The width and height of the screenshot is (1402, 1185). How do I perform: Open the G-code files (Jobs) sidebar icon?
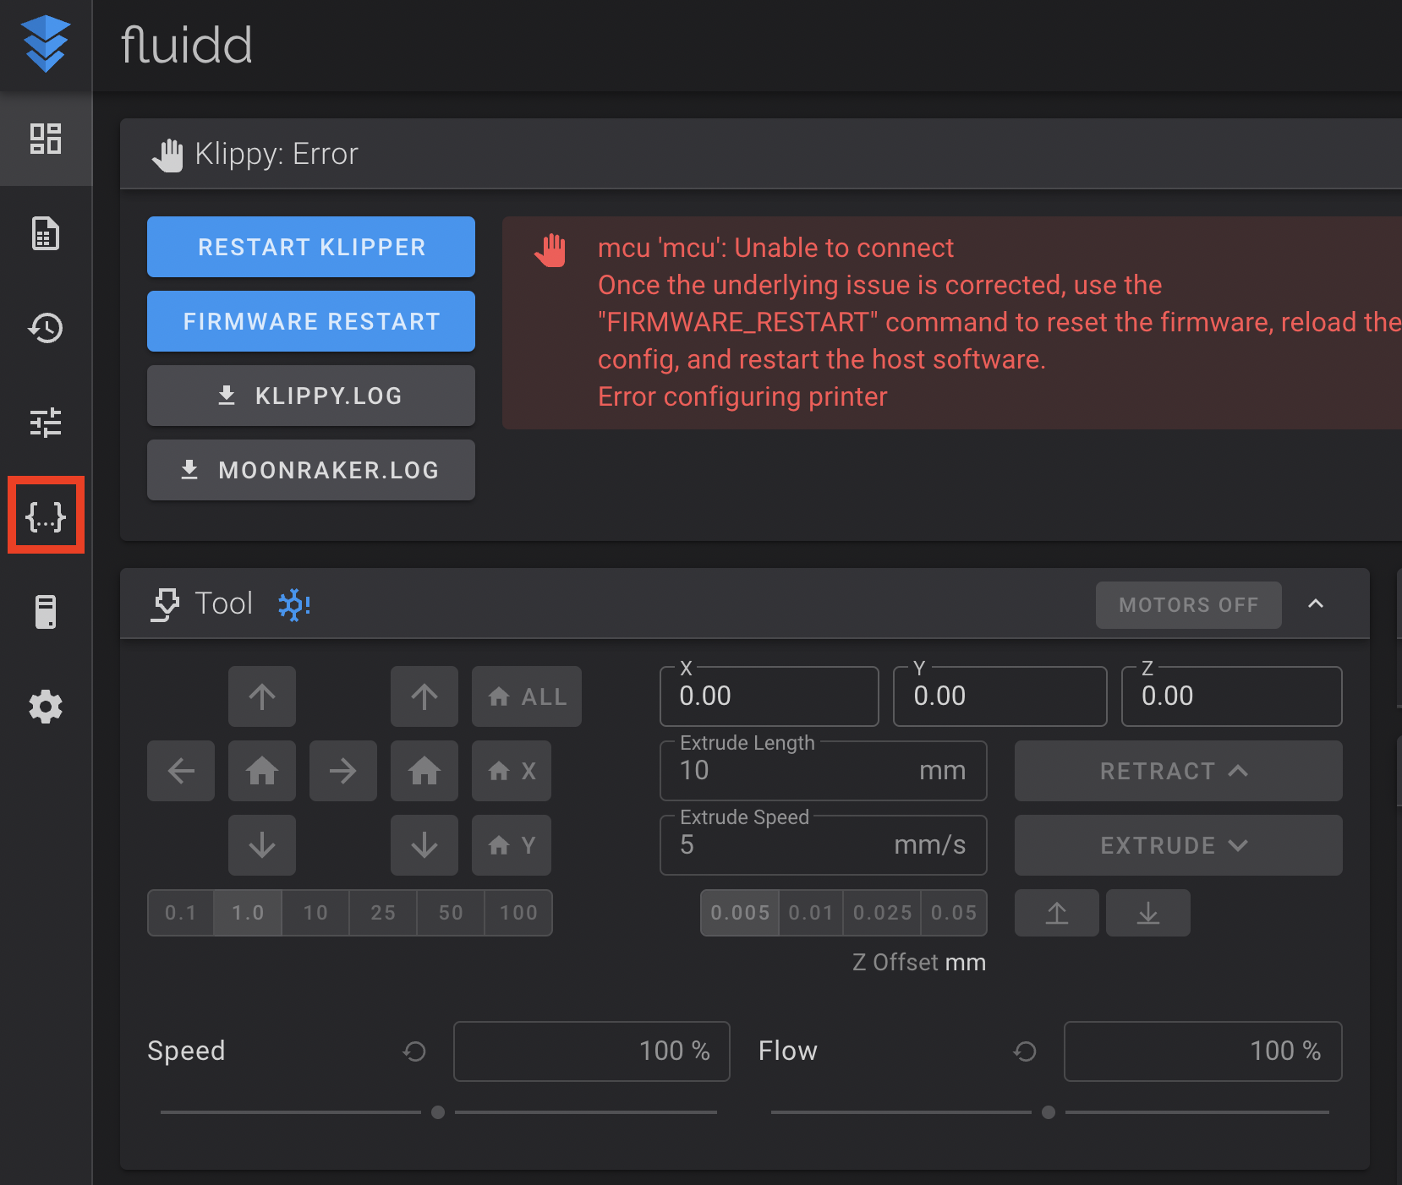point(46,233)
